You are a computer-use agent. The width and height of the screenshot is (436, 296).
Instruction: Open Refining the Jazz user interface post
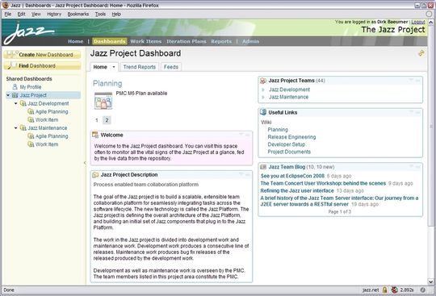(297, 191)
